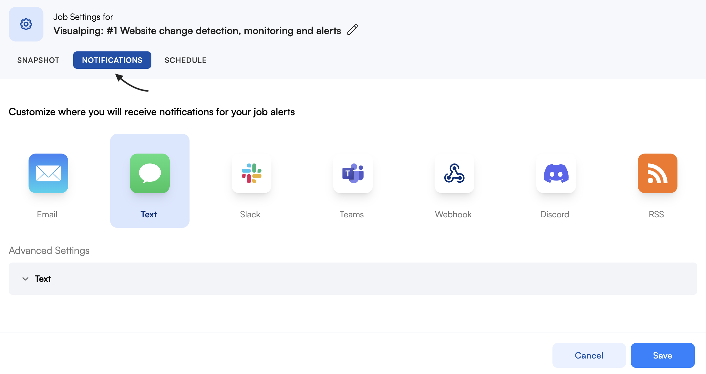Go to the Schedule tab
Viewport: 706px width, 374px height.
[185, 60]
